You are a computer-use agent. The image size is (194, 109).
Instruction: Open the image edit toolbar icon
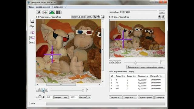[x=38, y=12]
